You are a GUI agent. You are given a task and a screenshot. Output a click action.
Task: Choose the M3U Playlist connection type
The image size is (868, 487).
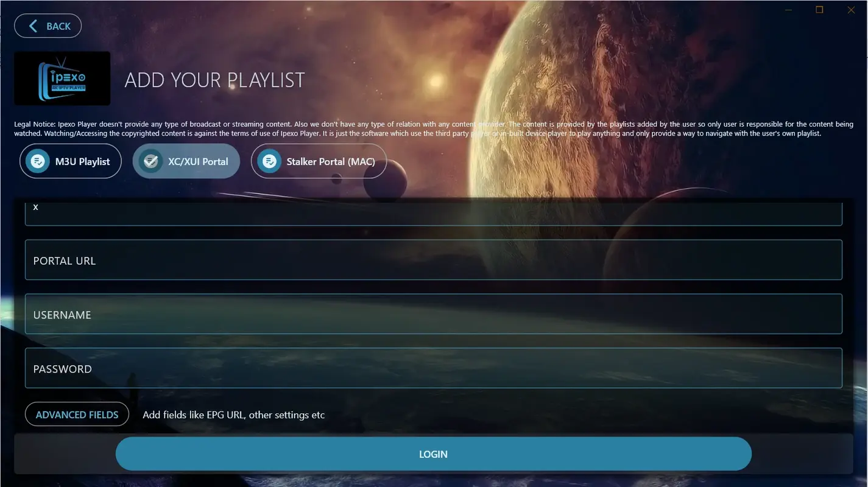[x=70, y=161]
